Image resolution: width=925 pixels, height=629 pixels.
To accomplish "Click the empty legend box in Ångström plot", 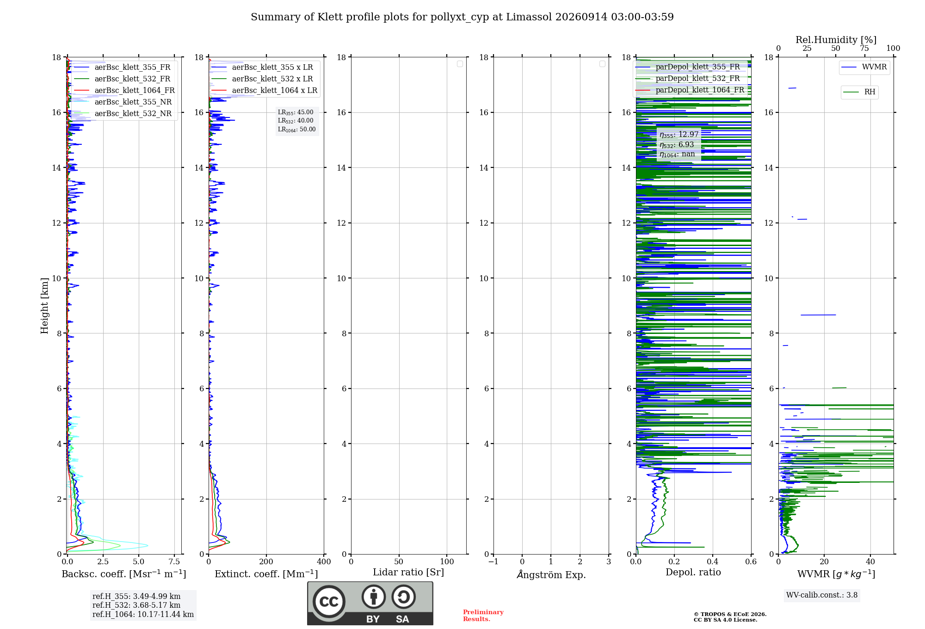I will click(603, 64).
